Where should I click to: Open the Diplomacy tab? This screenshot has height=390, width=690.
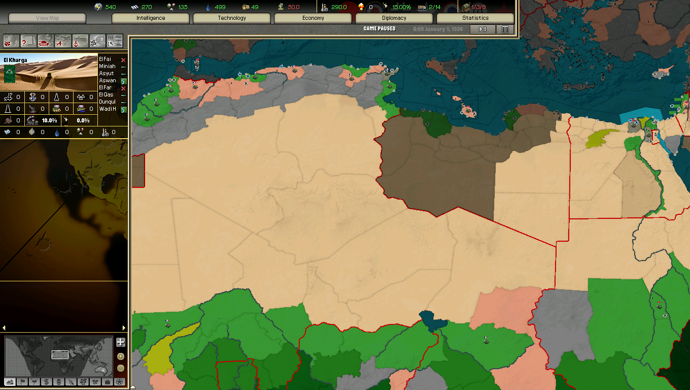394,18
